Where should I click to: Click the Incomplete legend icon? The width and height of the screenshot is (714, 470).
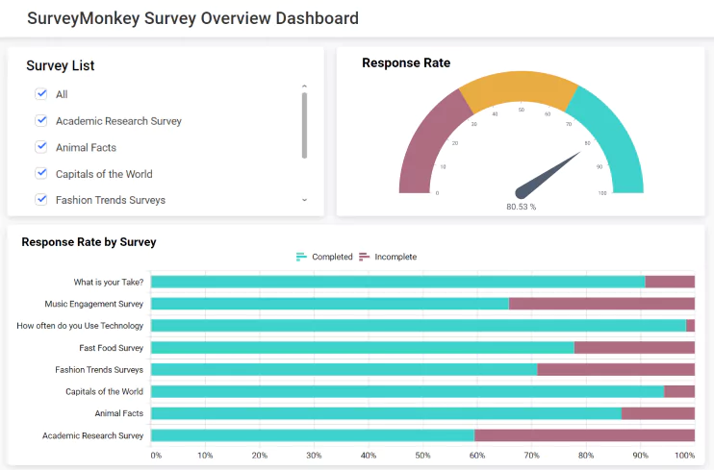(364, 257)
